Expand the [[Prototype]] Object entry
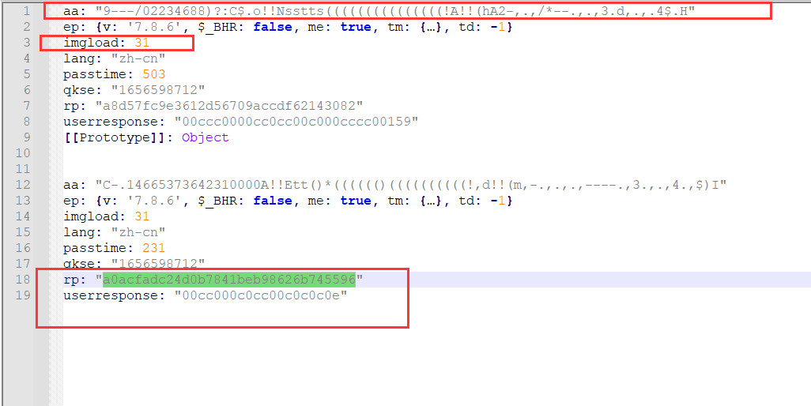The image size is (811, 406). click(146, 137)
